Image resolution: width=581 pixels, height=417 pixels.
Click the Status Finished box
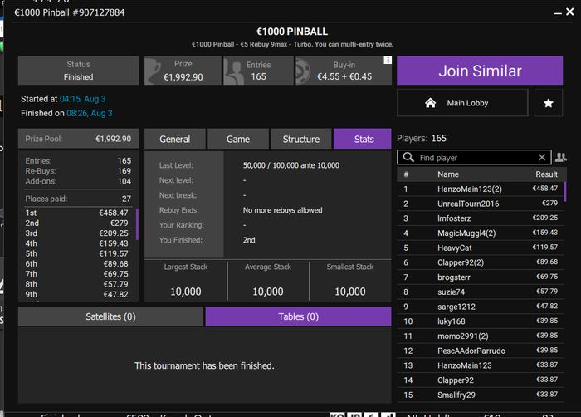(x=79, y=71)
